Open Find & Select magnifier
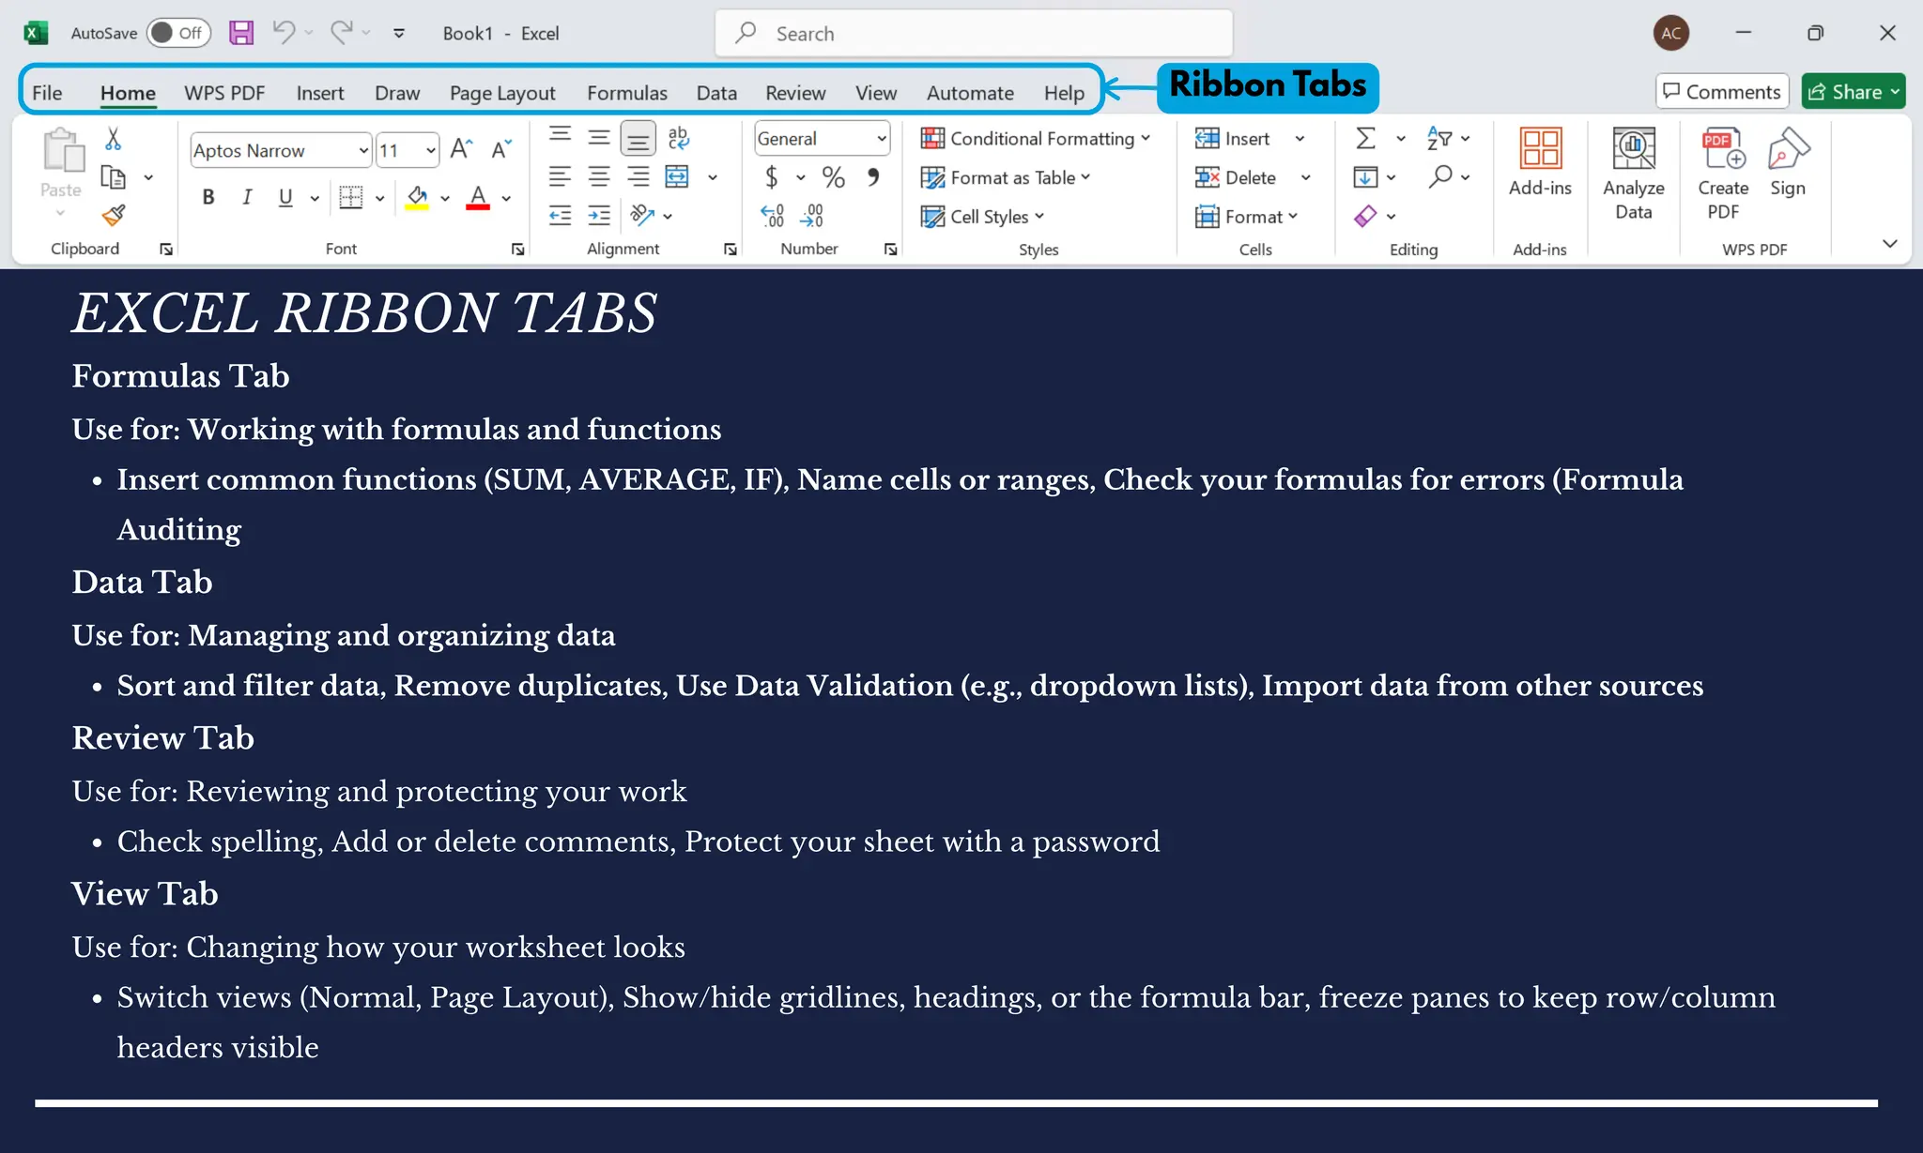 [1439, 176]
